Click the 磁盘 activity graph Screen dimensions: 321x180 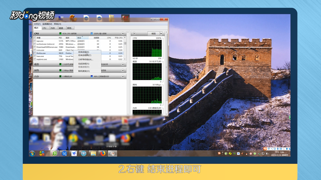coord(147,72)
